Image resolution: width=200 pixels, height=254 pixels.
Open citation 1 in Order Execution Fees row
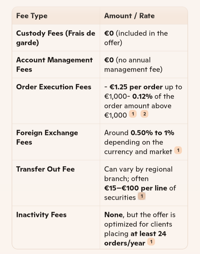click(x=133, y=114)
